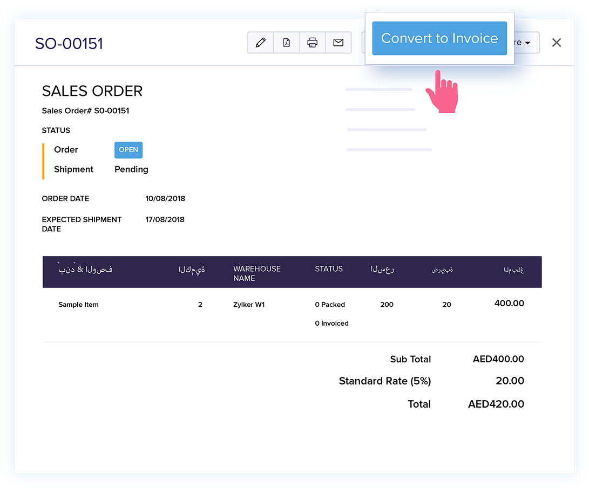This screenshot has width=589, height=488.
Task: Click the Standard Rate (5%) label
Action: [x=384, y=381]
